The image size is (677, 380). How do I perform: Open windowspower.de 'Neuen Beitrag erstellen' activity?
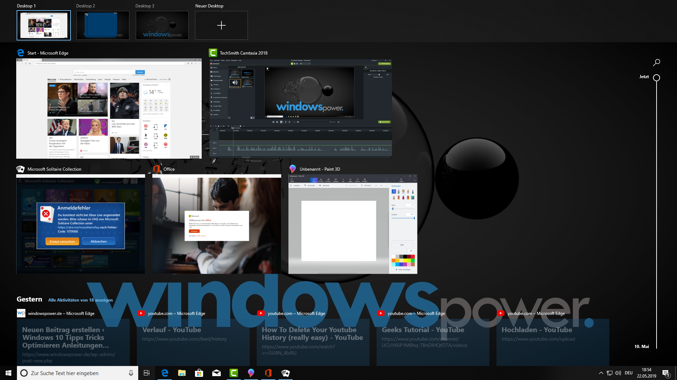point(73,343)
